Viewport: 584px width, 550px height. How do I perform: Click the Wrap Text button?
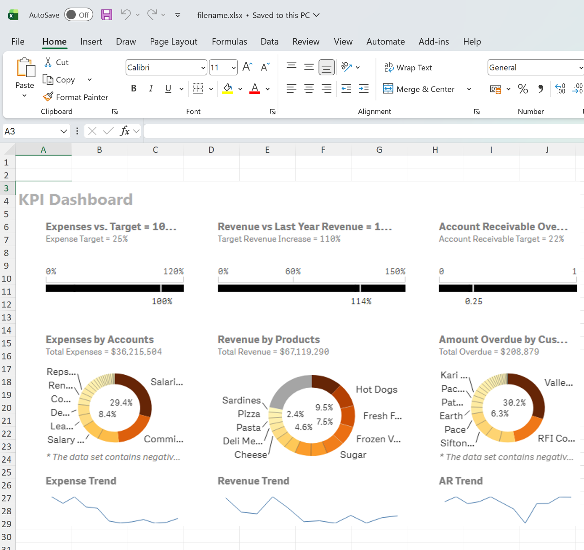408,68
